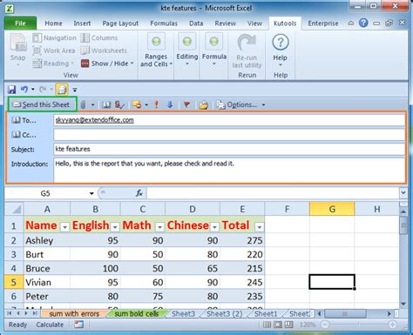Click the red follow-up flag icon
This screenshot has width=413, height=335.
[187, 104]
